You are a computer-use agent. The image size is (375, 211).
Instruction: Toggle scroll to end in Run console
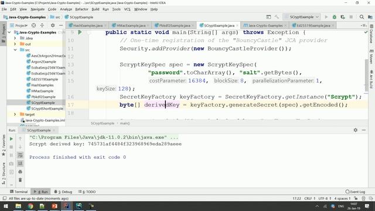click(21, 164)
